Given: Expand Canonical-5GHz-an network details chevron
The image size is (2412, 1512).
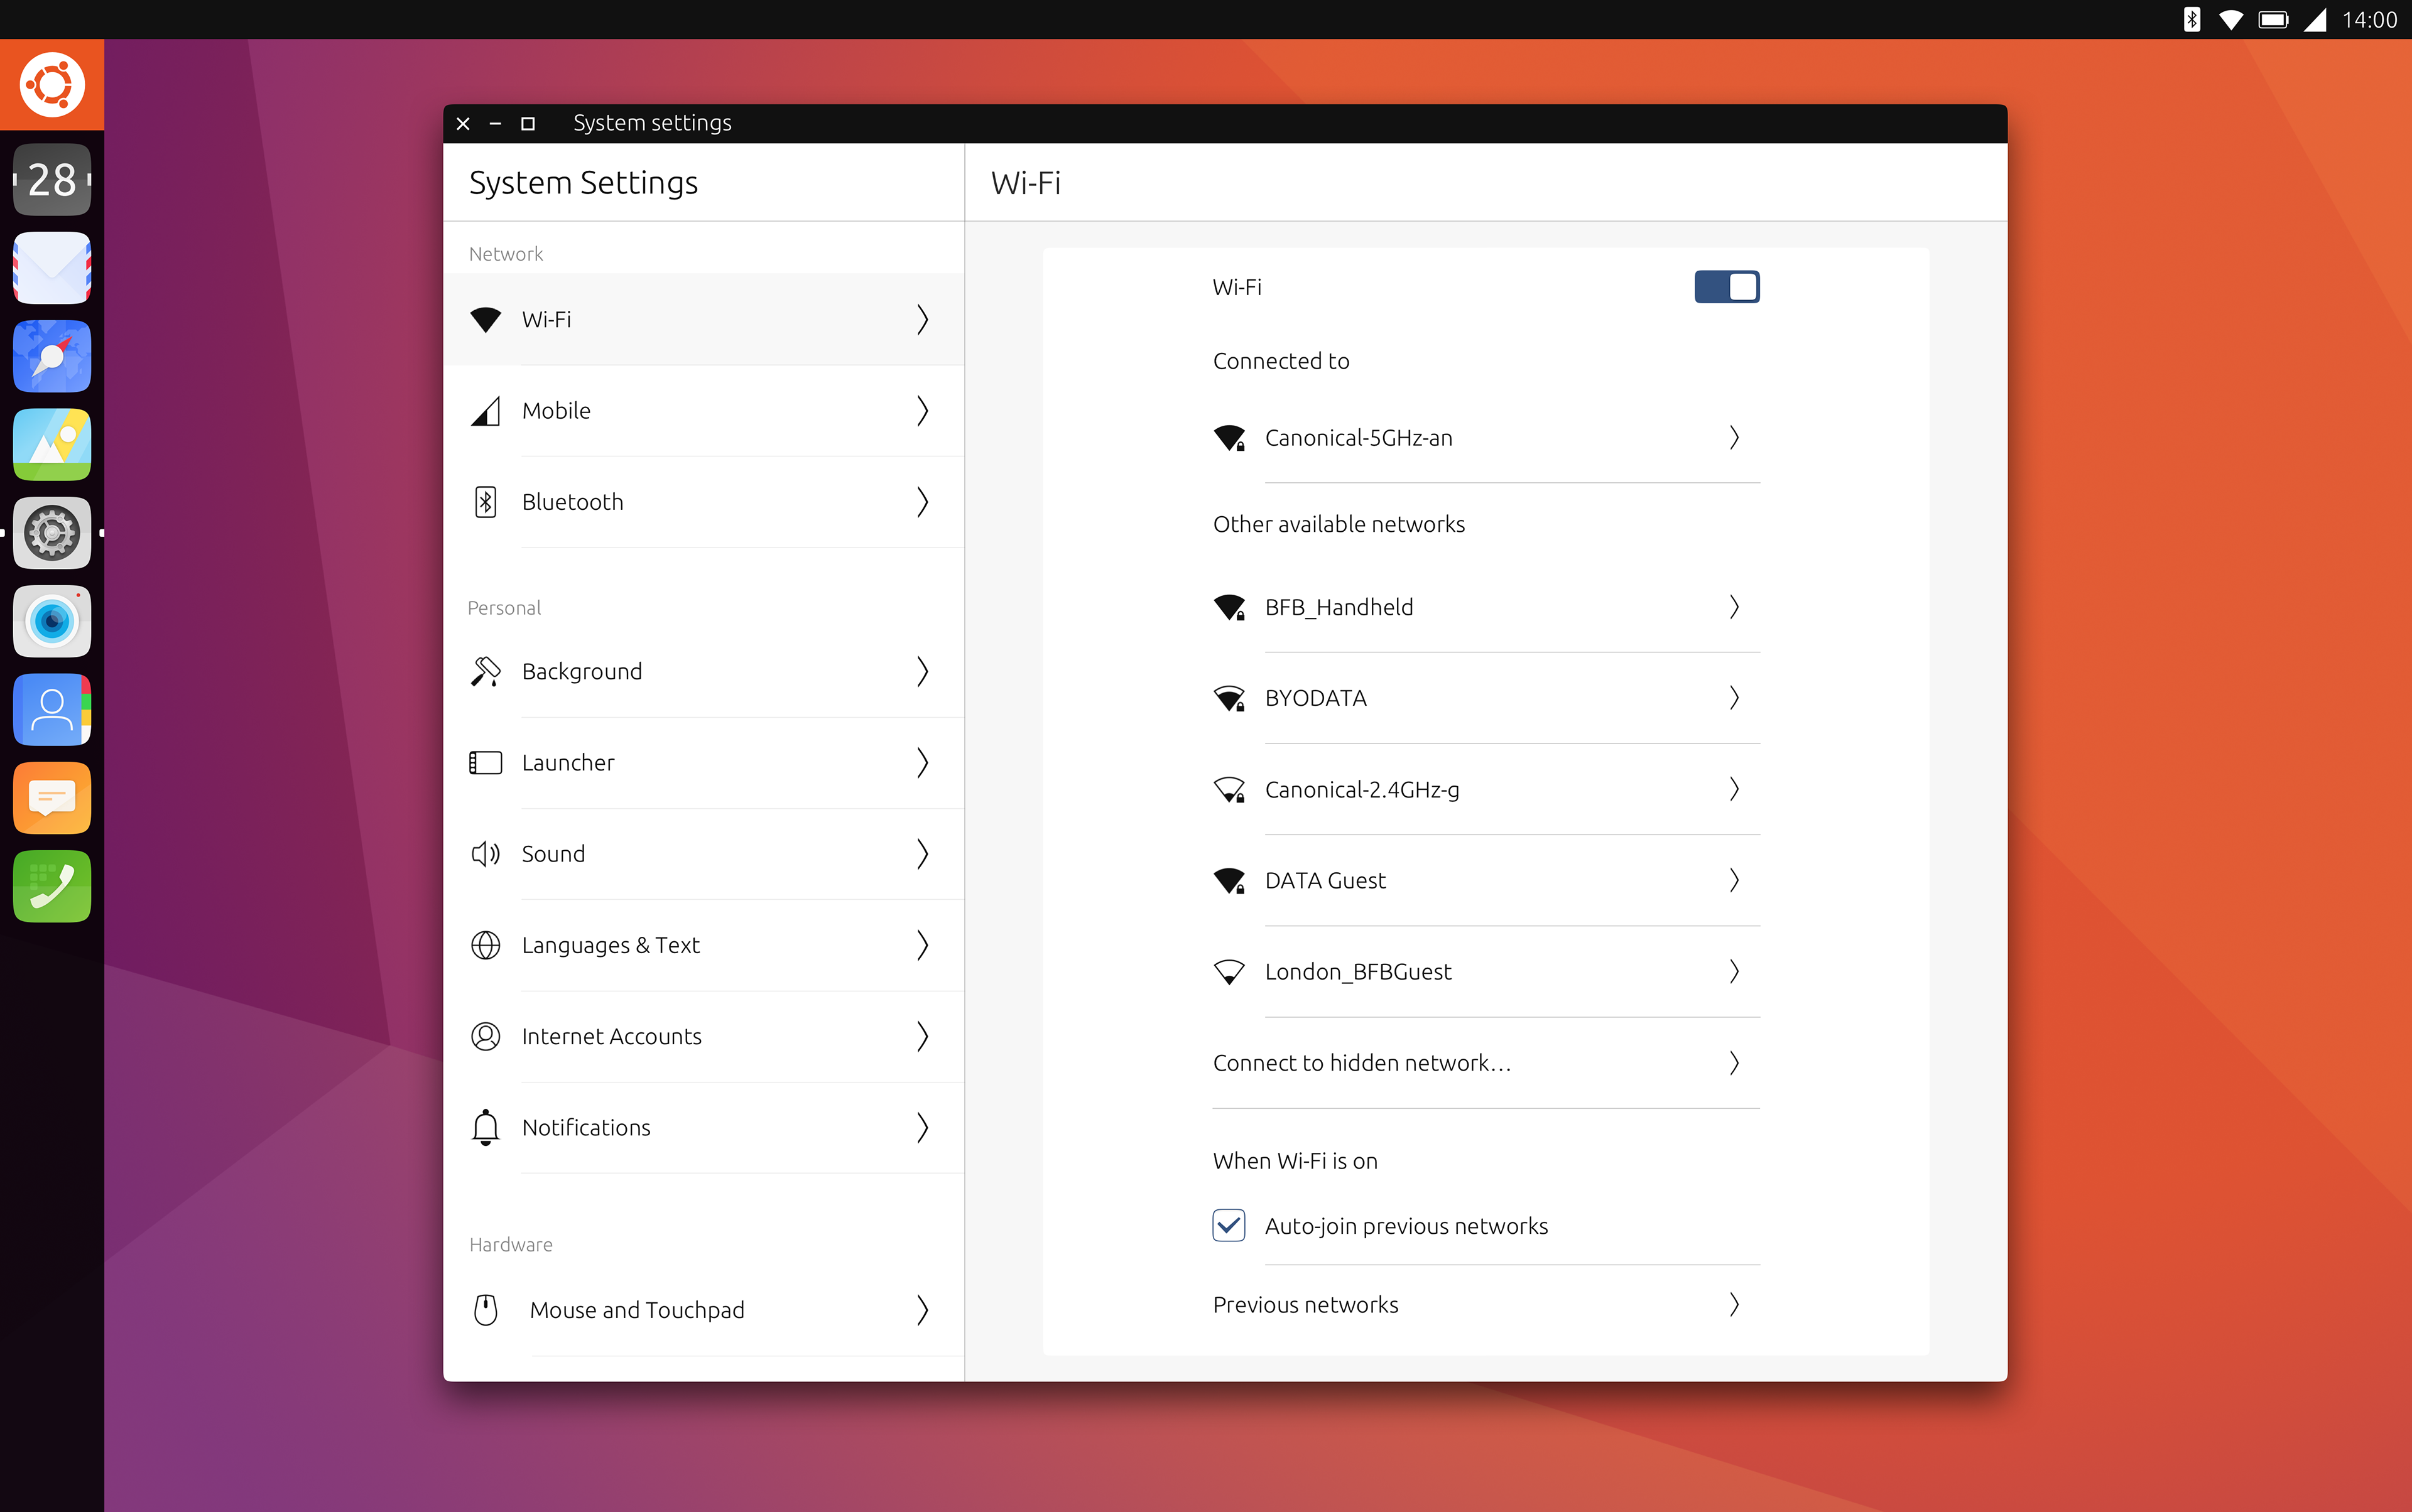Looking at the screenshot, I should coord(1735,438).
